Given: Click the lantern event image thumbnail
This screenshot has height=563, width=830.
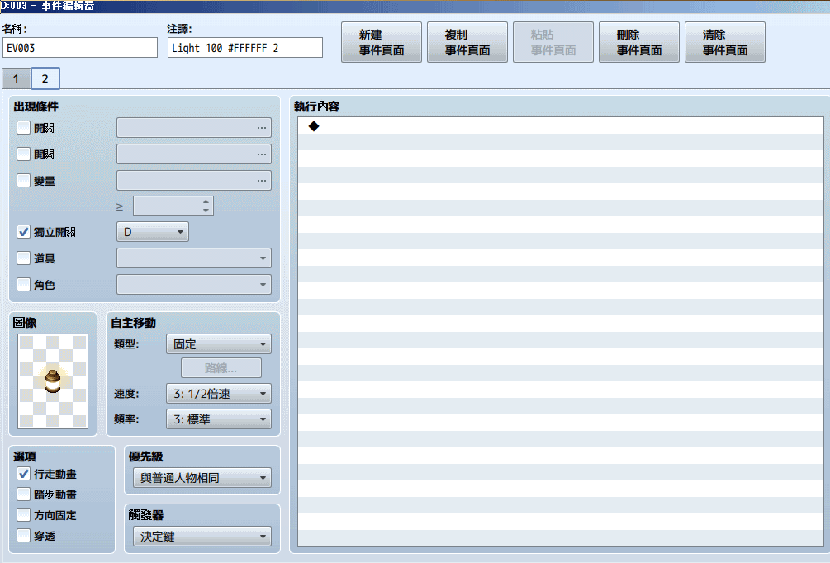Looking at the screenshot, I should click(53, 381).
